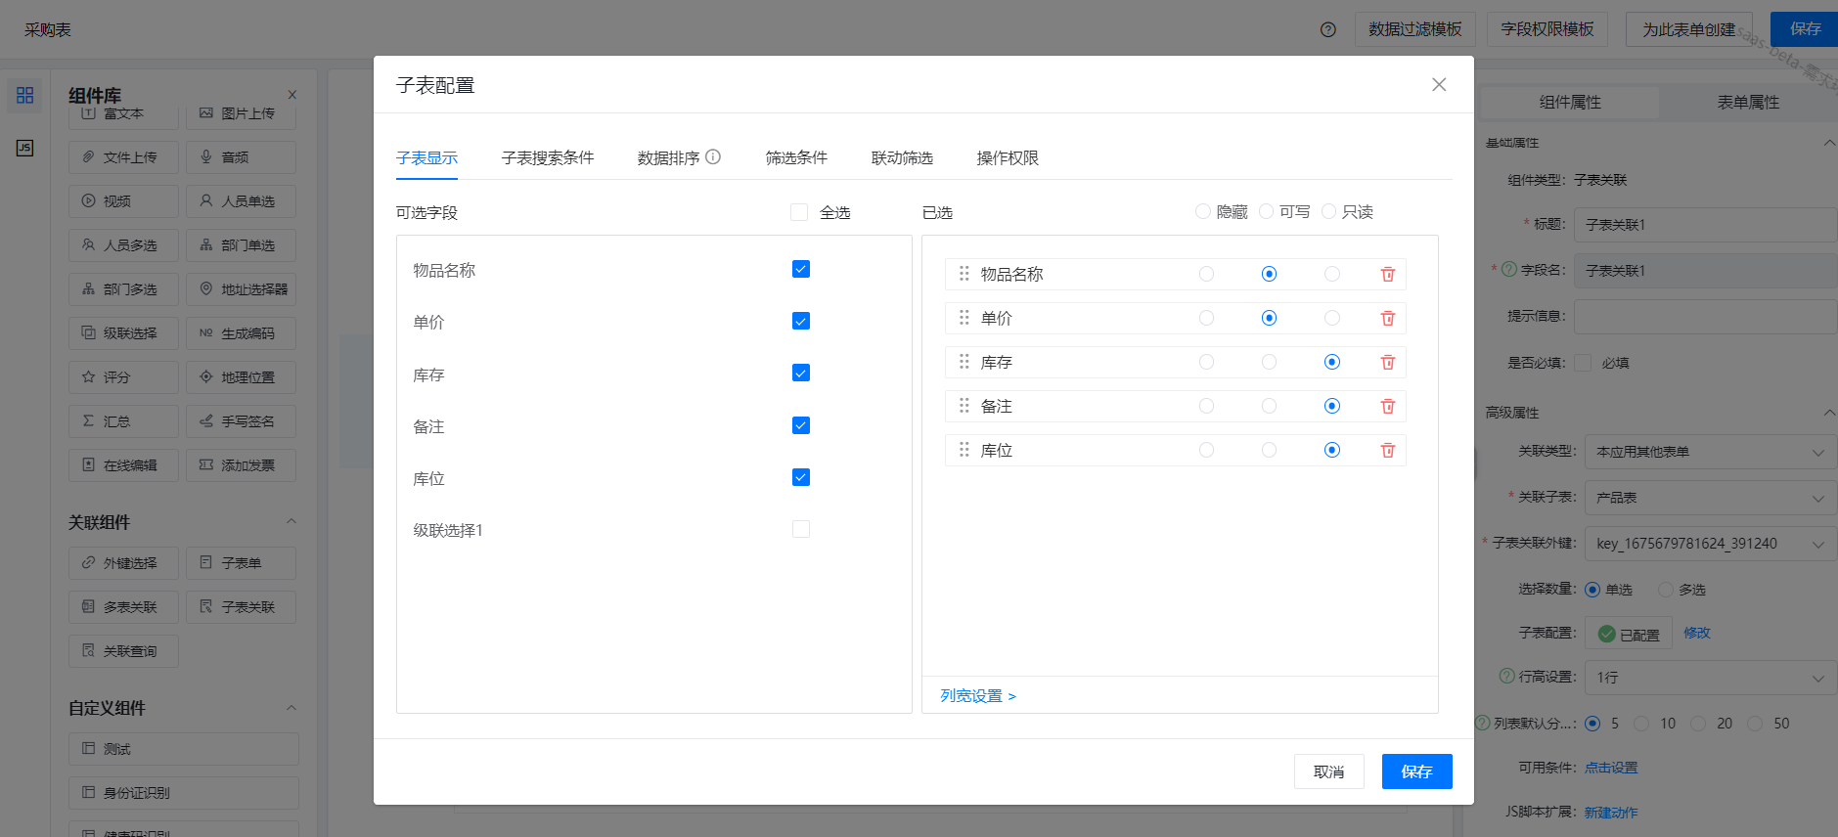Uncheck 备注 in available fields
Screen dimensions: 1838x837
(801, 425)
